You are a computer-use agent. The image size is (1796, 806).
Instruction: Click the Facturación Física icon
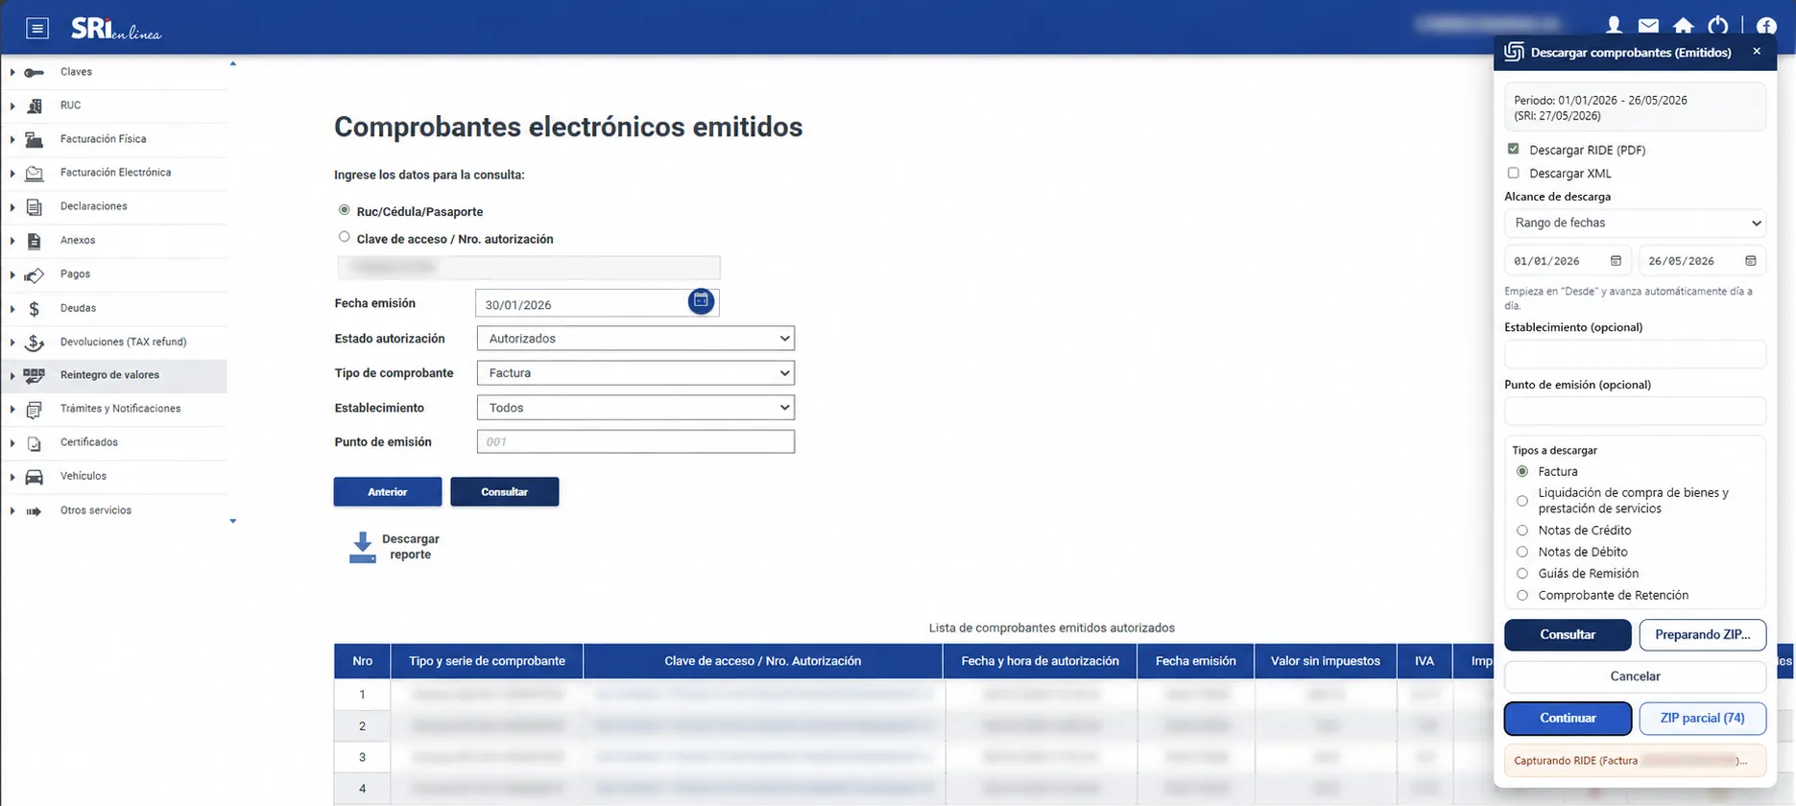click(x=34, y=140)
